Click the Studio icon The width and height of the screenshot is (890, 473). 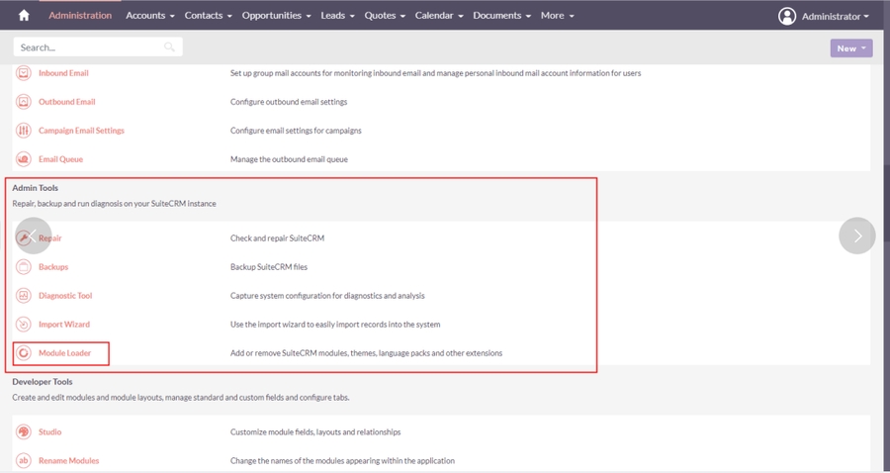(x=24, y=432)
